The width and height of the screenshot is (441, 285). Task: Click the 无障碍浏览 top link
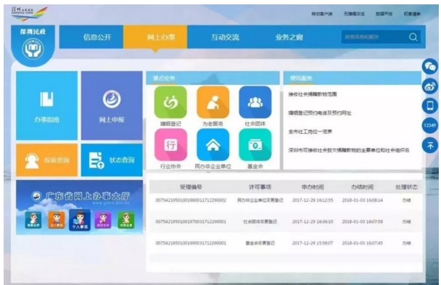coord(354,14)
